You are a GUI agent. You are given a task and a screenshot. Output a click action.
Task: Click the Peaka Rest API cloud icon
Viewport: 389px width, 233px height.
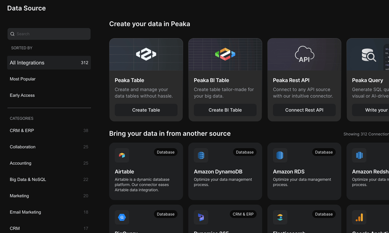pyautogui.click(x=304, y=54)
